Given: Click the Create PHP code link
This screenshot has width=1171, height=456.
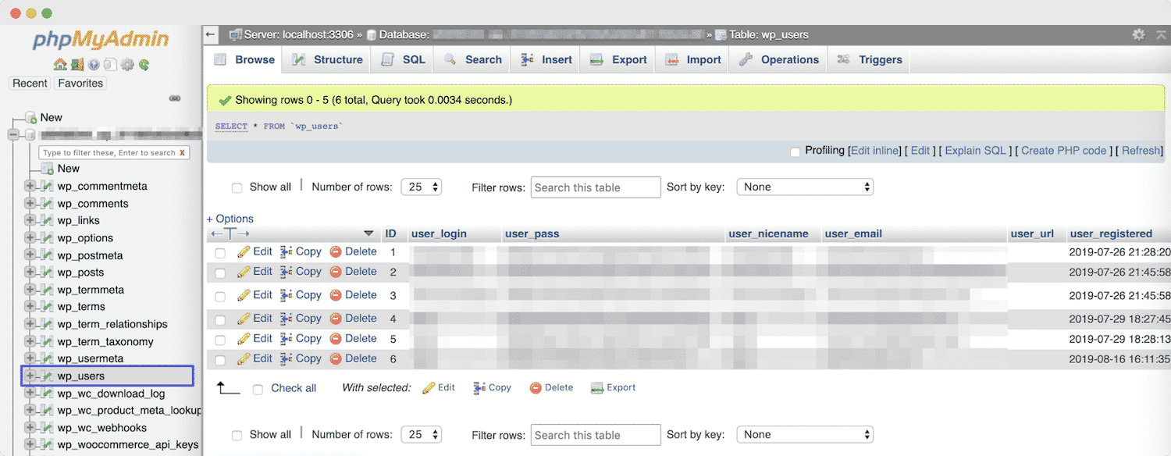Looking at the screenshot, I should (x=1064, y=151).
